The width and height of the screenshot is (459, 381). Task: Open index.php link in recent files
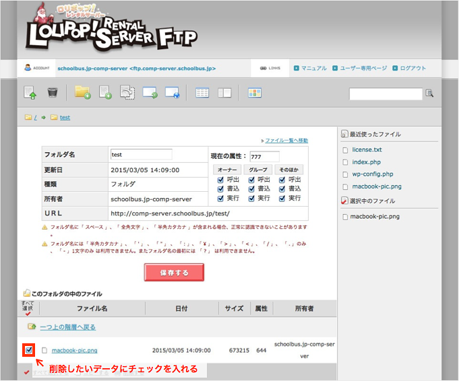pyautogui.click(x=366, y=162)
